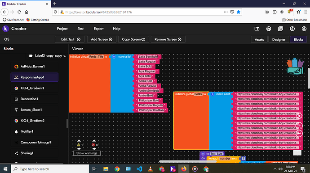The width and height of the screenshot is (310, 173).
Task: Open the docs library icon in header
Action: pyautogui.click(x=280, y=29)
